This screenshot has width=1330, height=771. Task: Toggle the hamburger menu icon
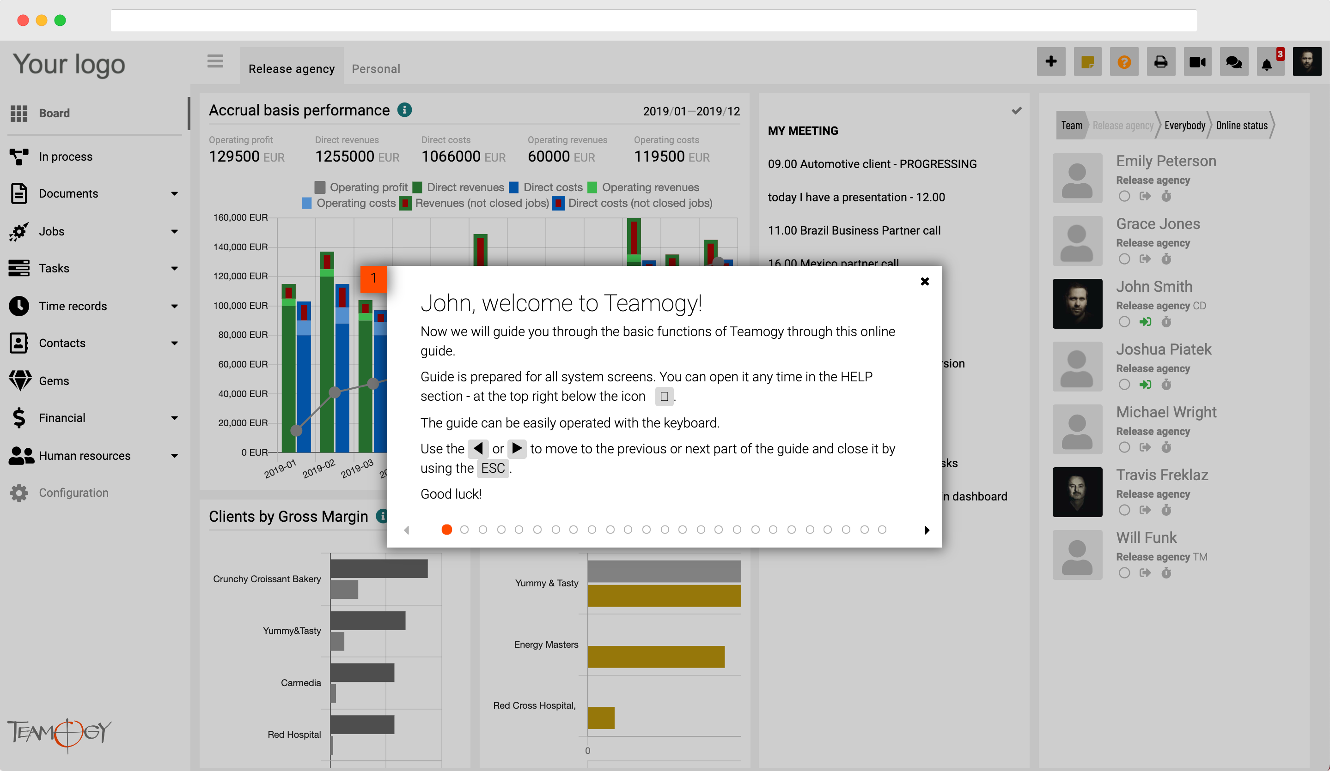(x=215, y=61)
